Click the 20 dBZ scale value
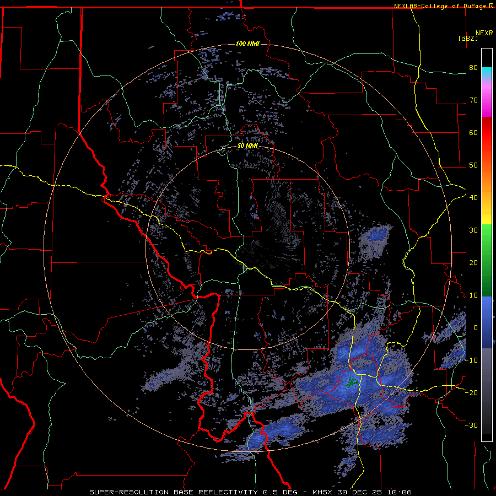The height and width of the screenshot is (496, 496). 473,263
